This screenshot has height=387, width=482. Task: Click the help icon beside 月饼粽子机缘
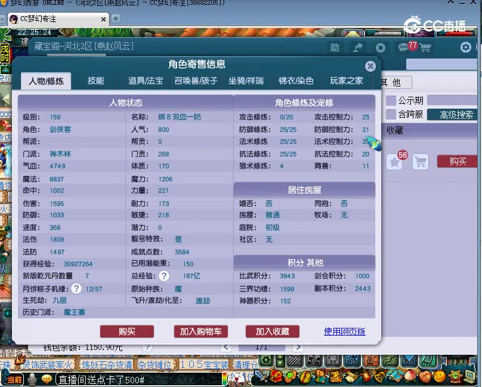click(76, 288)
